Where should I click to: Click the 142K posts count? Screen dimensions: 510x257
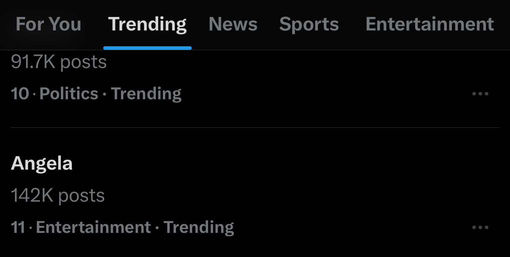pos(58,196)
